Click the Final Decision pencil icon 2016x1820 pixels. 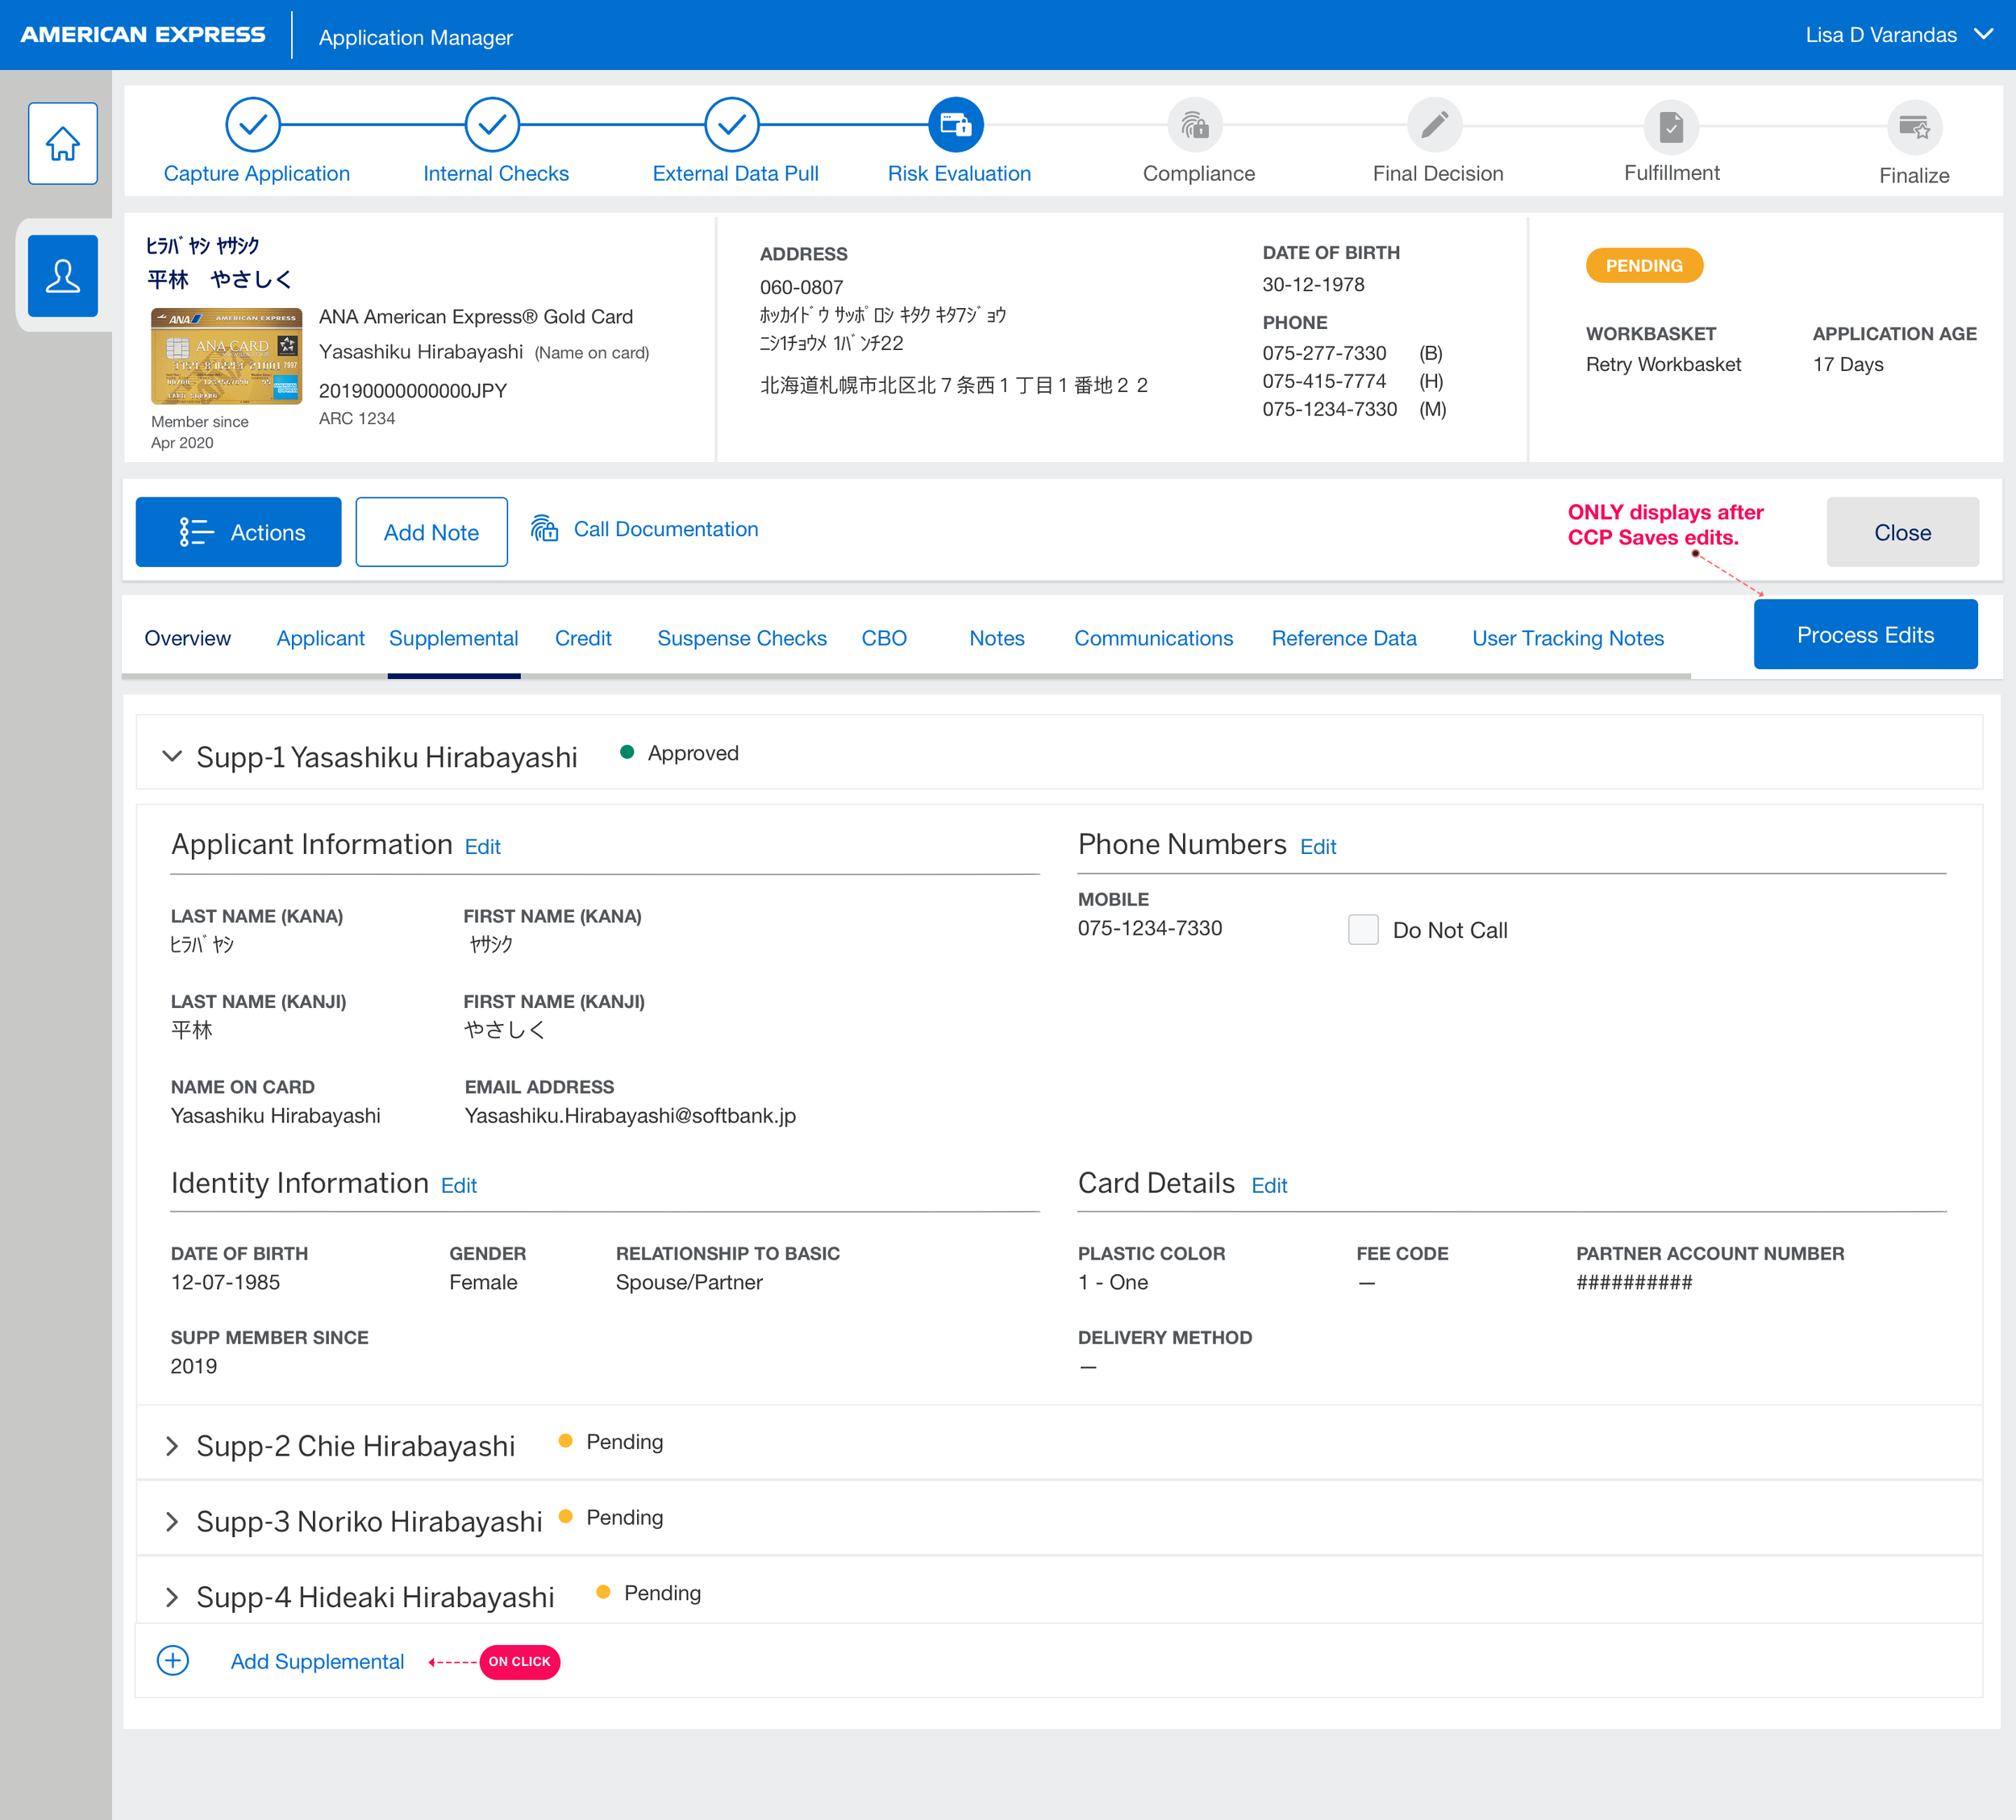pos(1434,126)
